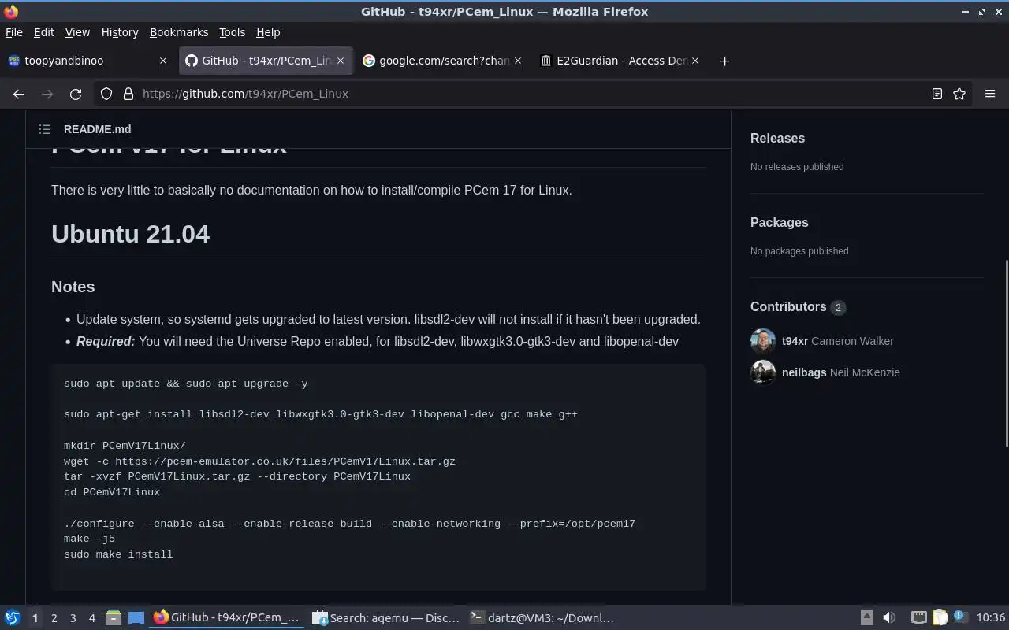Click the network tray icon
The width and height of the screenshot is (1009, 630).
click(918, 618)
